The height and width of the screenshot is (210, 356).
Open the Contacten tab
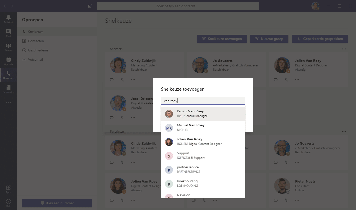57,41
